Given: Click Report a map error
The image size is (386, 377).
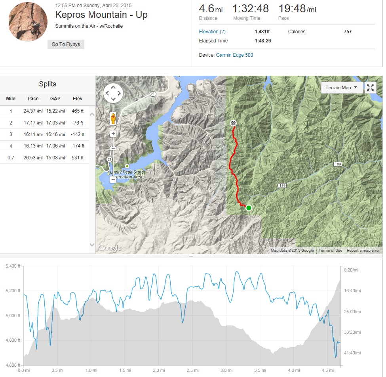Looking at the screenshot, I should coord(363,251).
